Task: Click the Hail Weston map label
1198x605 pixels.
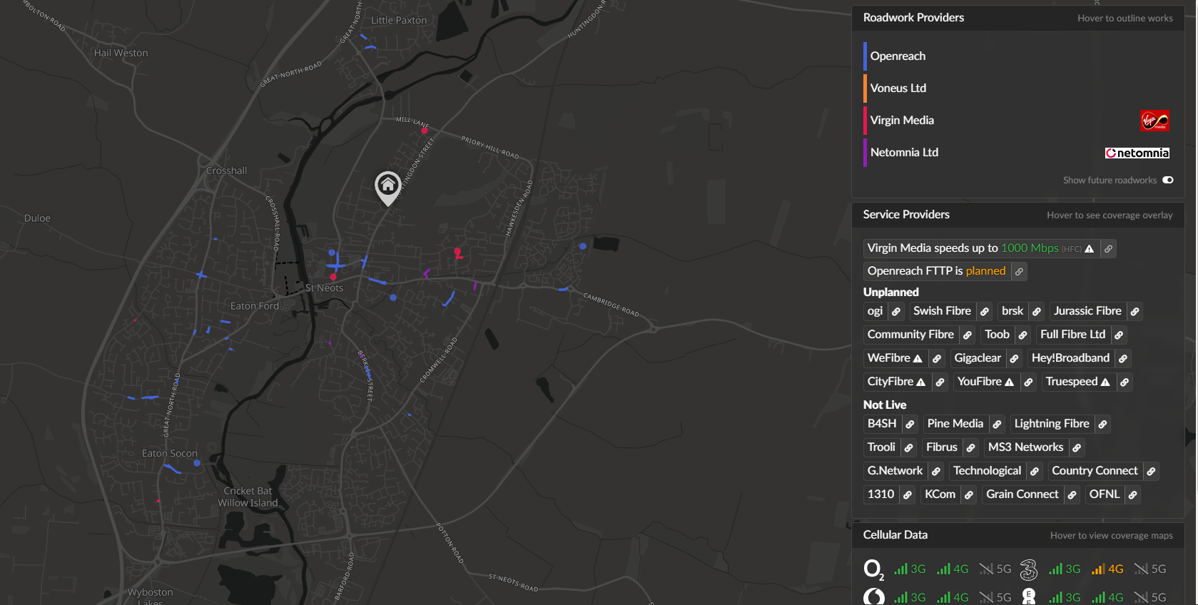Action: coord(121,53)
